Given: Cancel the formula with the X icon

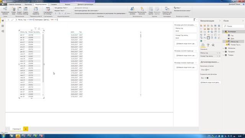Looking at the screenshot, I should [x=8, y=20].
